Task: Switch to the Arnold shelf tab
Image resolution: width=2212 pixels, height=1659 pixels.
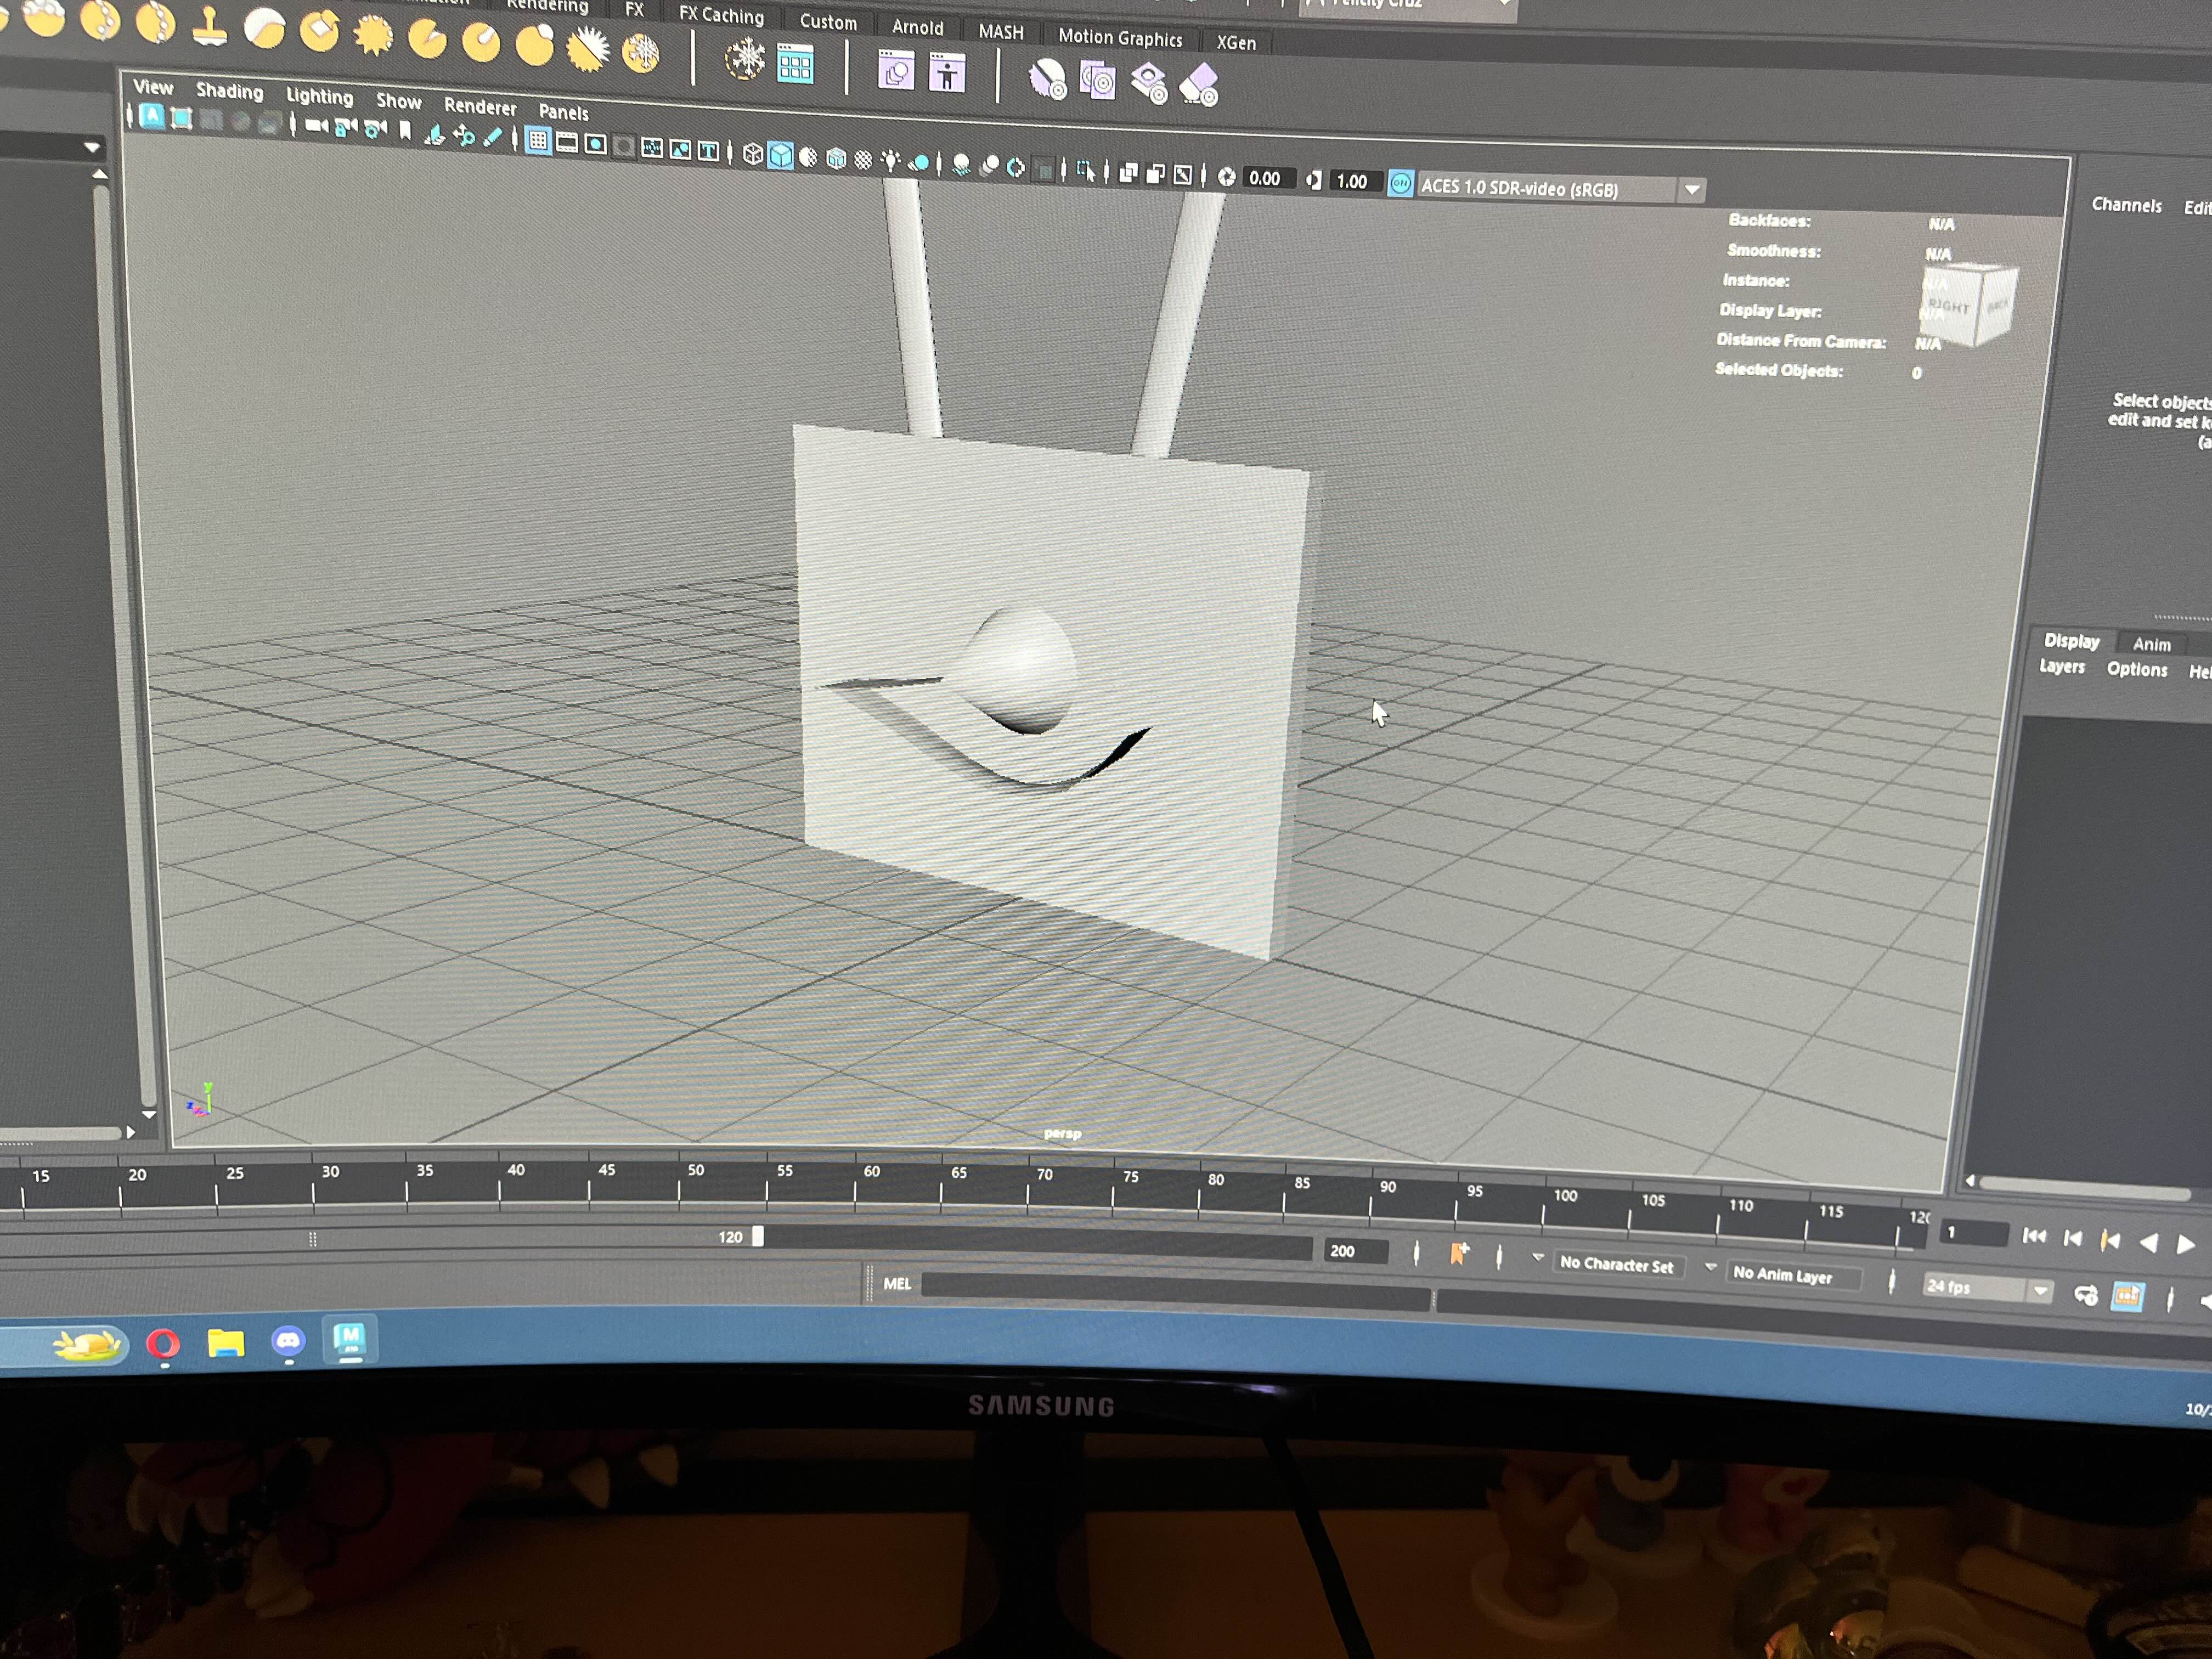Action: [917, 28]
